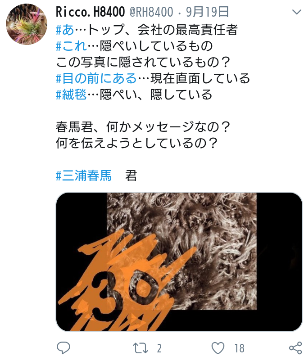The image size is (304, 356).
Task: Retweet this post using the arrows icon
Action: click(x=140, y=348)
